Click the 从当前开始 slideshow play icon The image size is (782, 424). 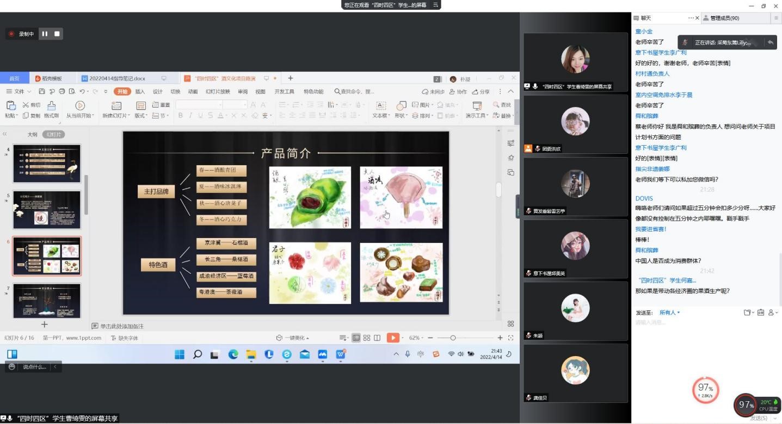80,105
